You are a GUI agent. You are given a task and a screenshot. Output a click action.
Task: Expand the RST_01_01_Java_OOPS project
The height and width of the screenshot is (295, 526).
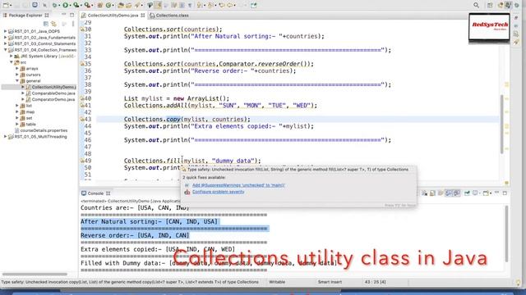click(x=6, y=31)
